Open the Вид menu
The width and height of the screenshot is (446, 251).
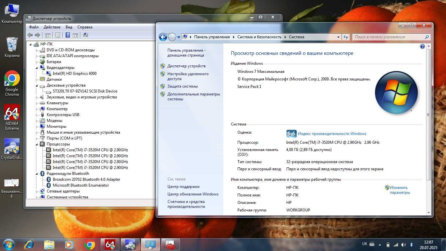(69, 27)
